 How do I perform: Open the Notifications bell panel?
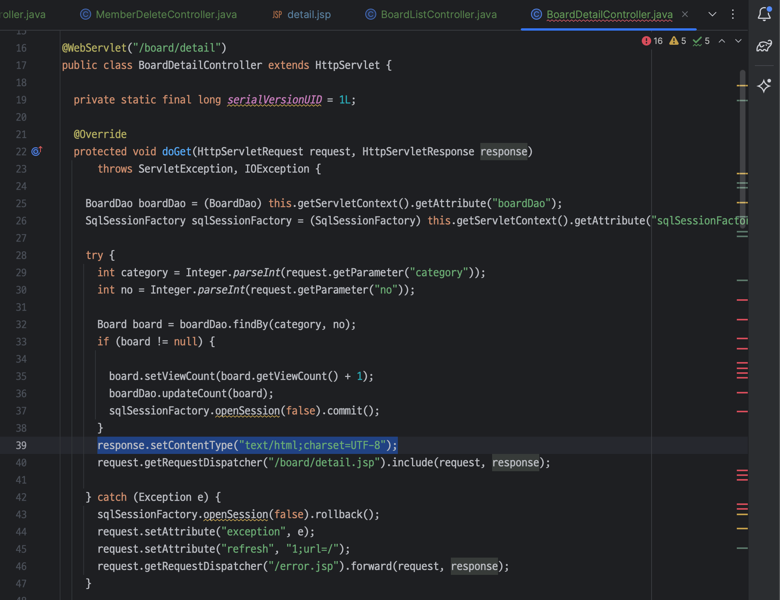(x=764, y=14)
